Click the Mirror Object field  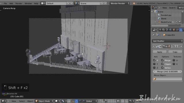(x=167, y=79)
